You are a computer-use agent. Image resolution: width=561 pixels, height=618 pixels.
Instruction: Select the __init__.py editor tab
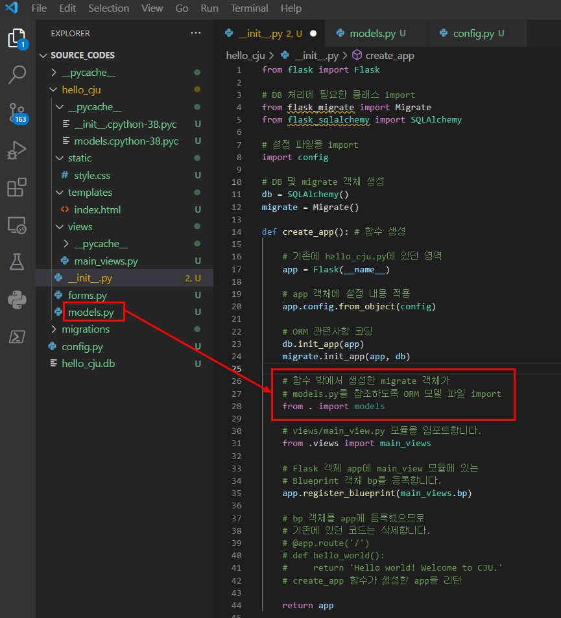click(269, 34)
